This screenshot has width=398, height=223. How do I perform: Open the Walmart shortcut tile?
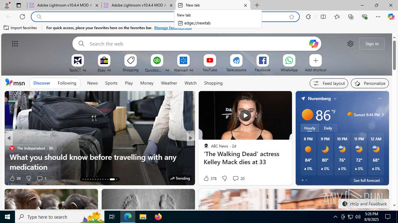(183, 63)
